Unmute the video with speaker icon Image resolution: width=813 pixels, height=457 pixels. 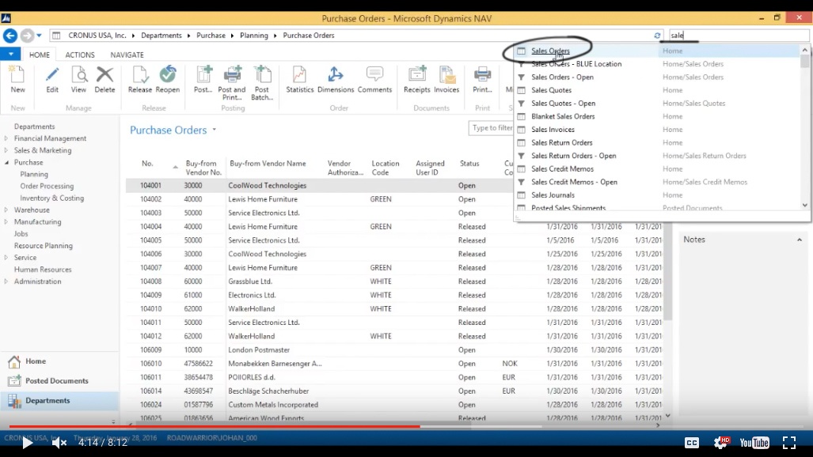pos(59,443)
